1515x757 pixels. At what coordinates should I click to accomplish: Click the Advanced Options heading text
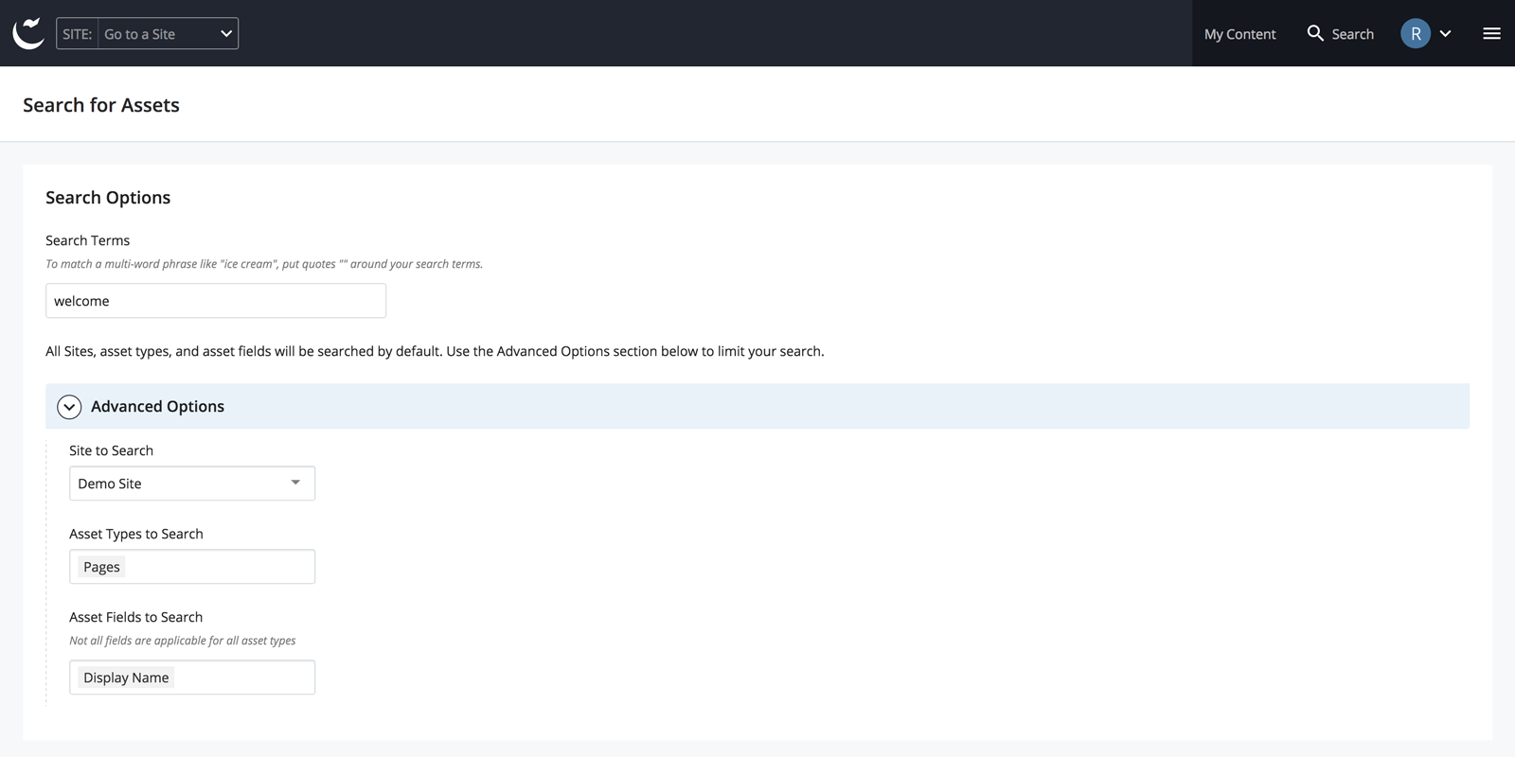[157, 407]
